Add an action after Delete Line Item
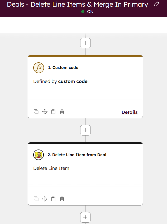167x224 pixels. click(85, 217)
